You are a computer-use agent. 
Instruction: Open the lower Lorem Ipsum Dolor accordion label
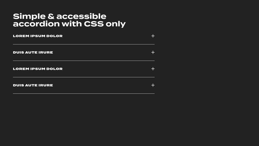[x=38, y=69]
